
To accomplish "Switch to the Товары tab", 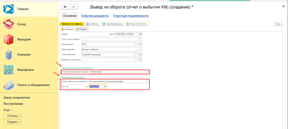I will coord(82,29).
